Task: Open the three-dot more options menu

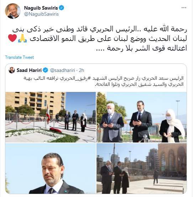Action: point(184,8)
